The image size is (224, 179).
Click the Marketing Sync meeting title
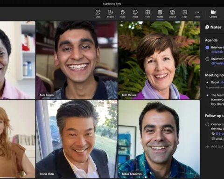pyautogui.click(x=112, y=4)
